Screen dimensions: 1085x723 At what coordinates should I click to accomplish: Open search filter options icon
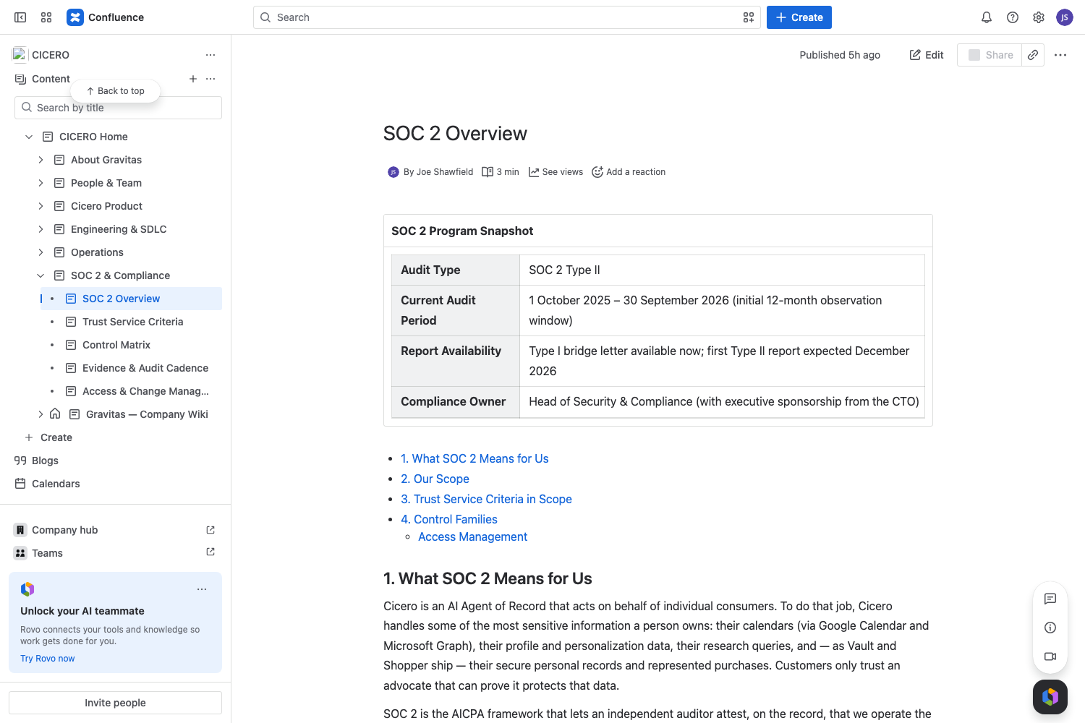click(x=749, y=17)
